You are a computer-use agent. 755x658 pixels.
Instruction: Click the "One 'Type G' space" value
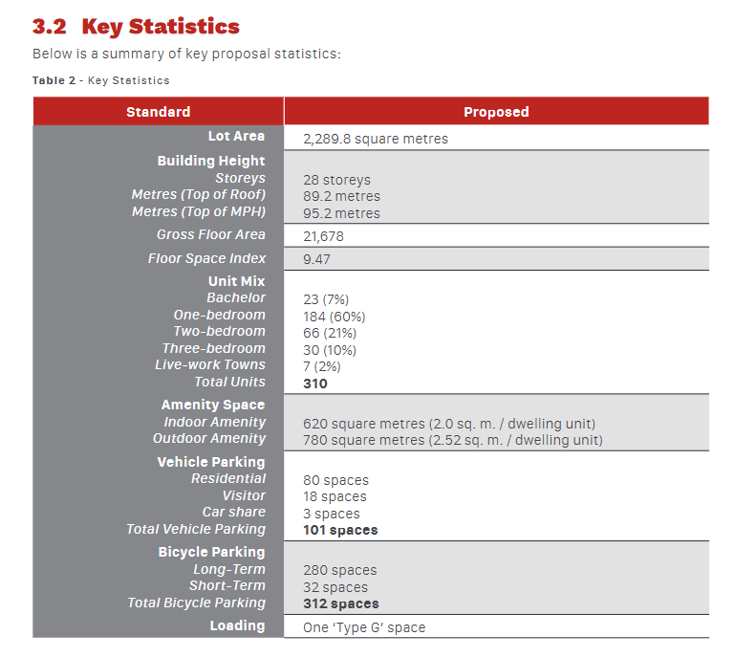[x=364, y=627]
